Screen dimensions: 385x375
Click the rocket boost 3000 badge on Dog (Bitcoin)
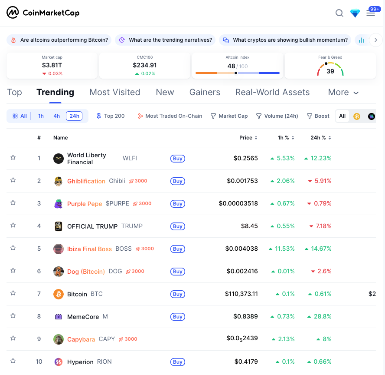(135, 271)
